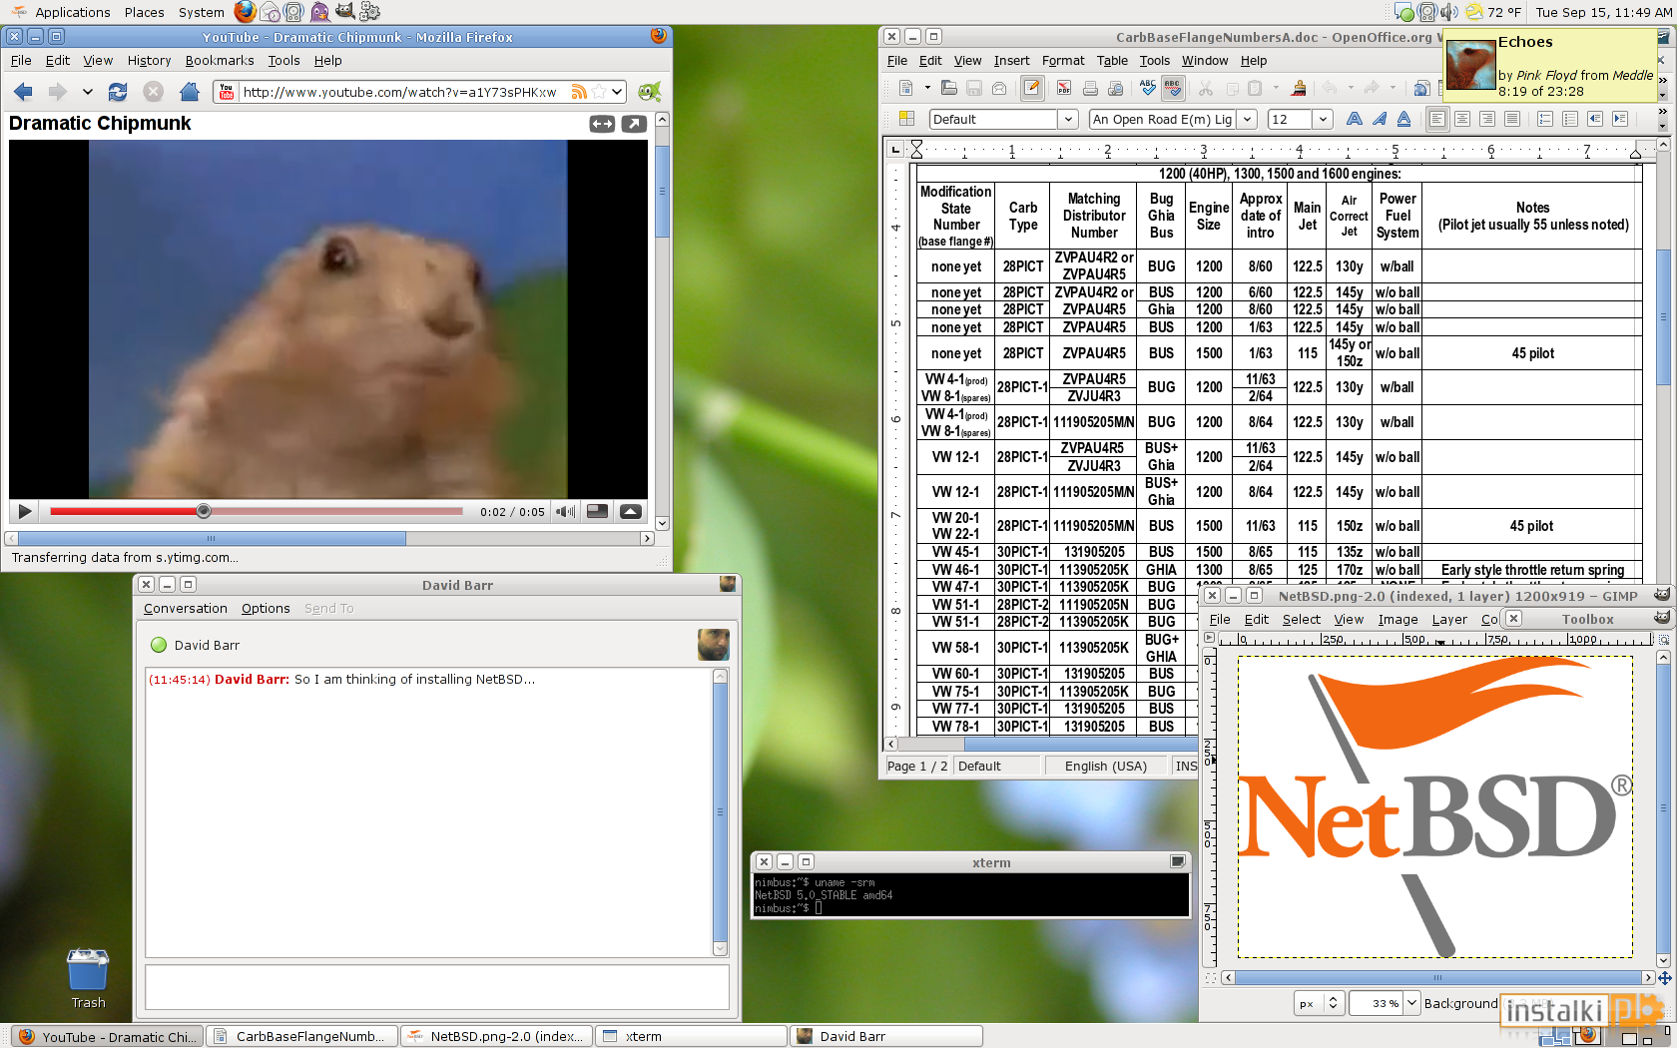This screenshot has height=1048, width=1677.
Task: Click RSS feed icon in address bar
Action: [x=578, y=92]
